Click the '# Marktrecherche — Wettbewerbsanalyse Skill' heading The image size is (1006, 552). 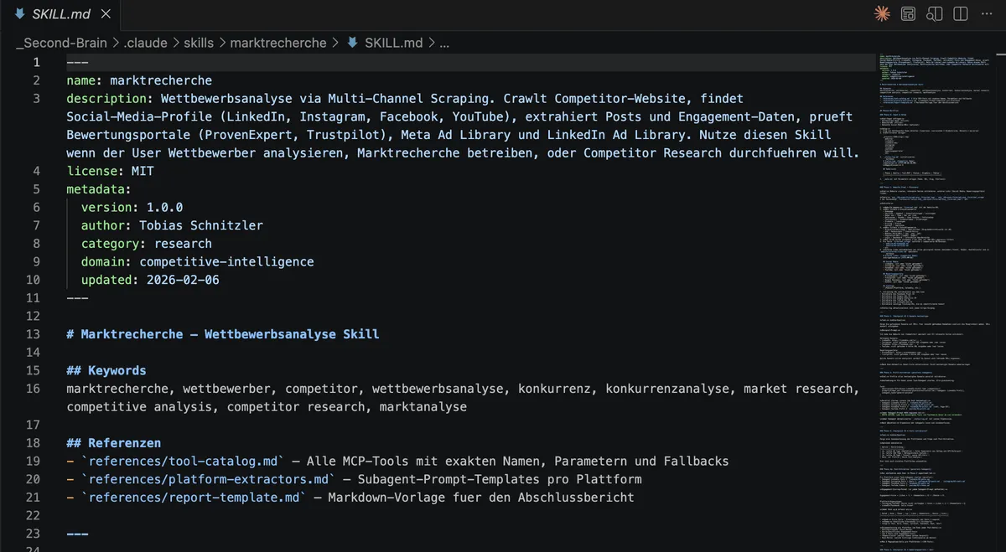coord(223,334)
